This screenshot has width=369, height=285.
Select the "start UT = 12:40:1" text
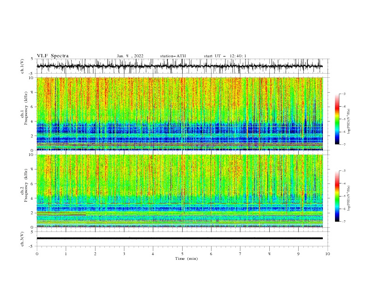click(225, 56)
